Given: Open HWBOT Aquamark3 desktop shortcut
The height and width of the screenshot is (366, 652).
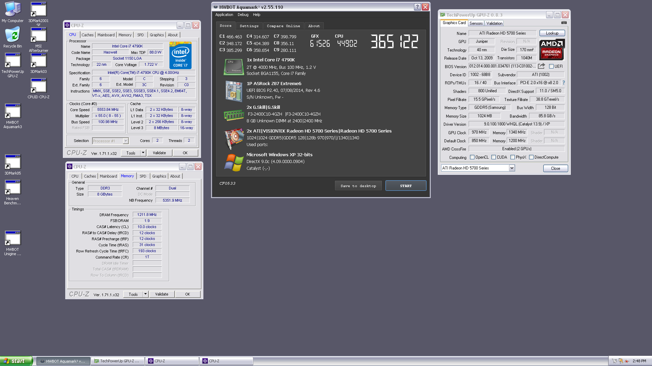Looking at the screenshot, I should tap(13, 116).
